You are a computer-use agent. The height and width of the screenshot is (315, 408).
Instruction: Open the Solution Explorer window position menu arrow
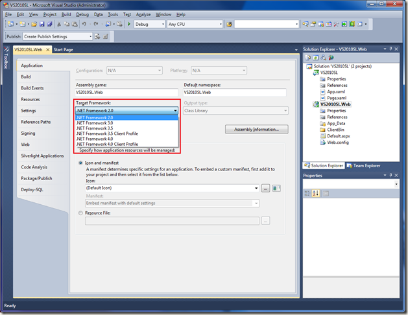coord(385,49)
